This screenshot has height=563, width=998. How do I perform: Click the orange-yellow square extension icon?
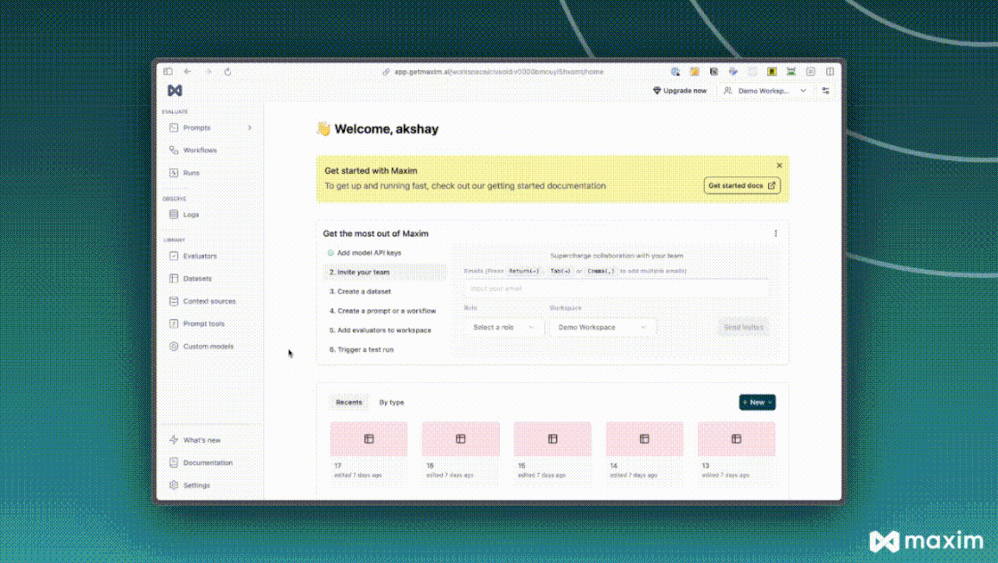[x=694, y=72]
